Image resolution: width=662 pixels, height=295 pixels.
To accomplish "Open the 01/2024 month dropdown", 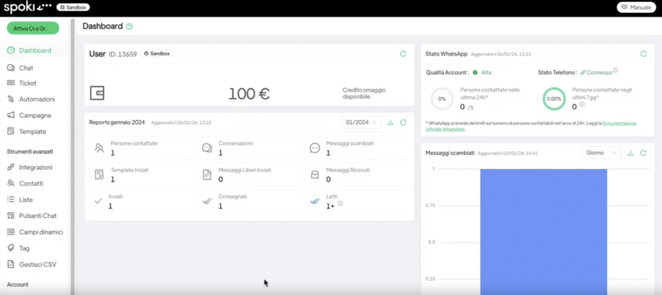I will [361, 122].
